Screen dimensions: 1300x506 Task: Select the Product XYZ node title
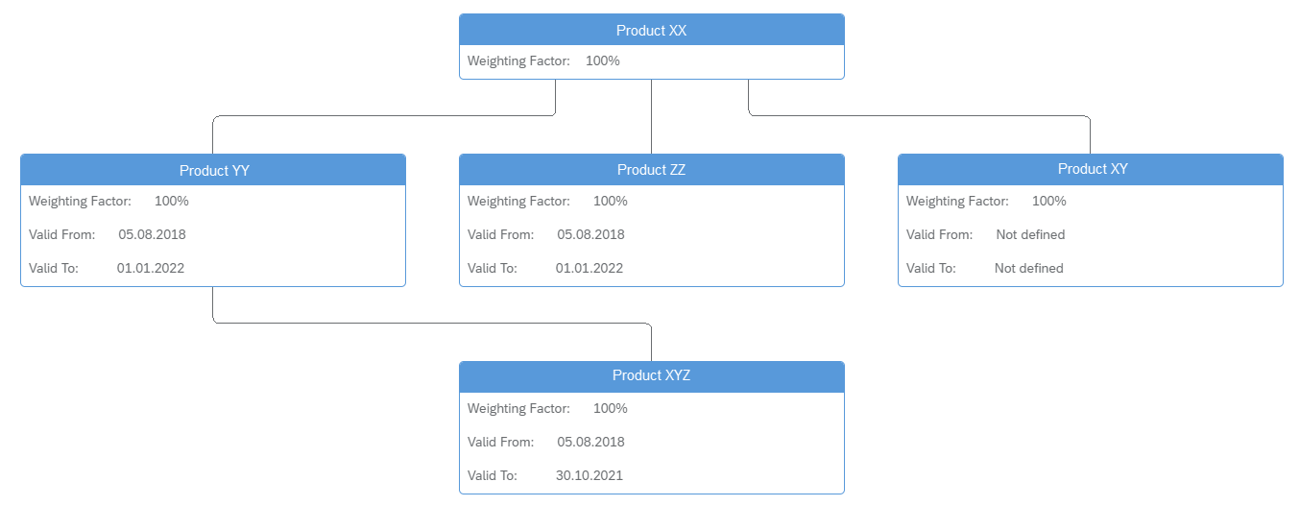coord(651,375)
